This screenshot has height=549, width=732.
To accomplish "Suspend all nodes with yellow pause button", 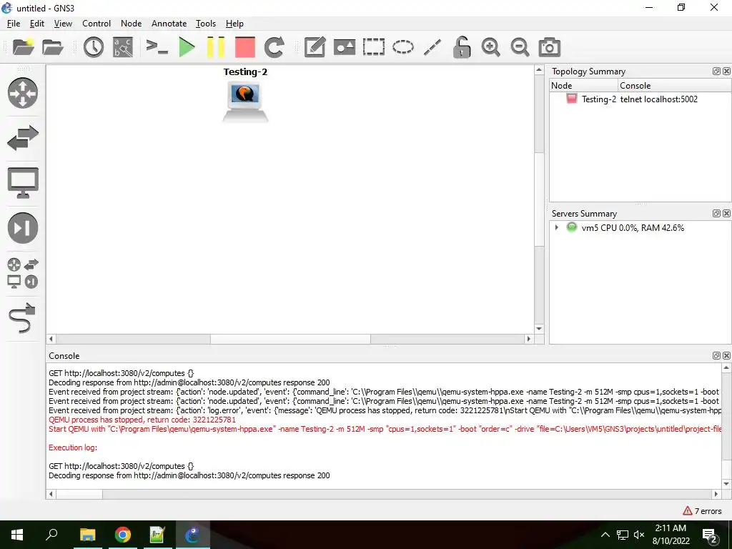I will (x=216, y=47).
